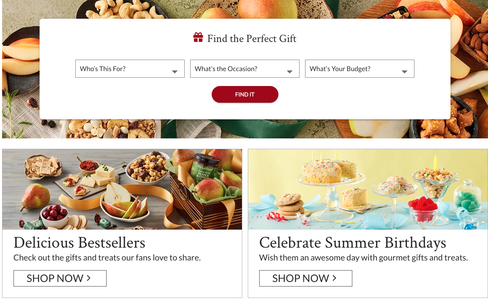
Task: Open the Delicious Bestsellers pear gift image
Action: pyautogui.click(x=122, y=189)
